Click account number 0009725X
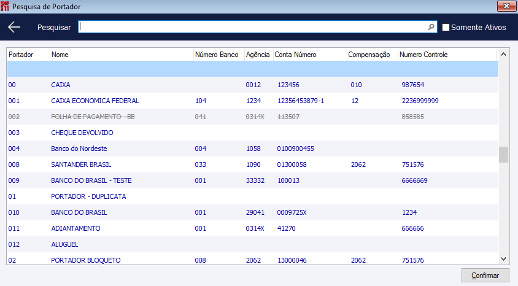 coord(292,212)
